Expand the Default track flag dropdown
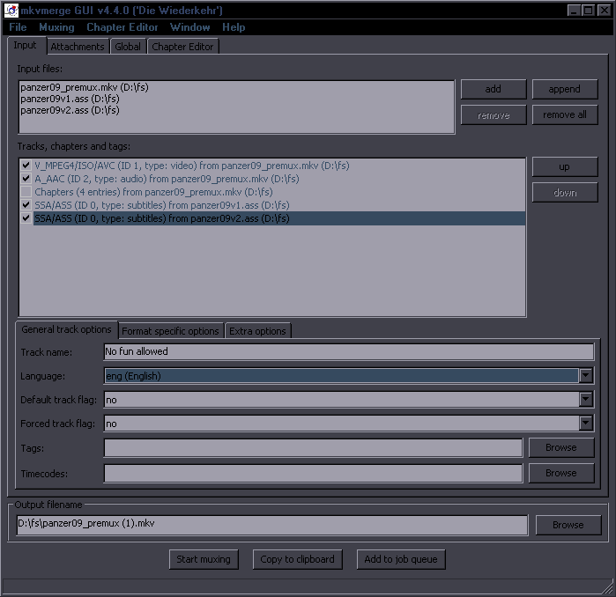 (x=586, y=400)
